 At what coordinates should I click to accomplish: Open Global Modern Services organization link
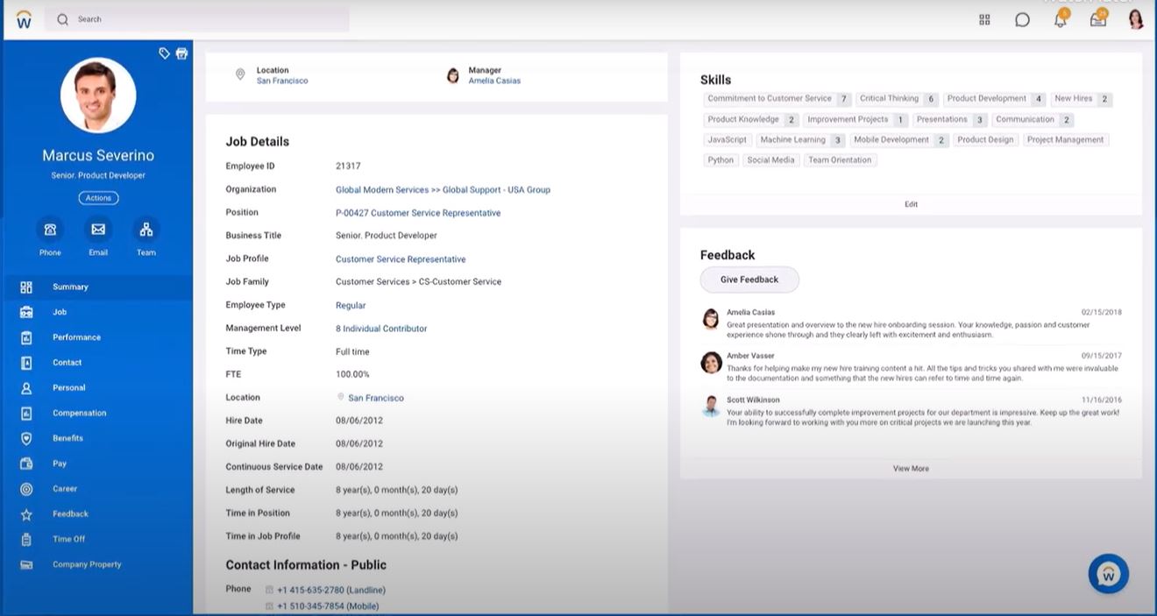coord(443,190)
